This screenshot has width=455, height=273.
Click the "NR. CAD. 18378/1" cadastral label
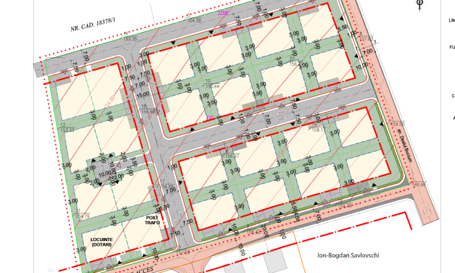[93, 24]
